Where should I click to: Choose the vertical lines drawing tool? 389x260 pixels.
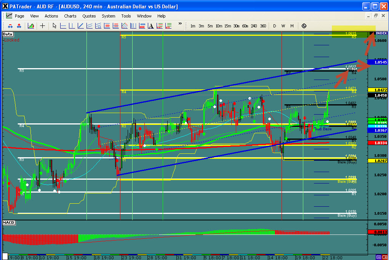[x=133, y=26]
